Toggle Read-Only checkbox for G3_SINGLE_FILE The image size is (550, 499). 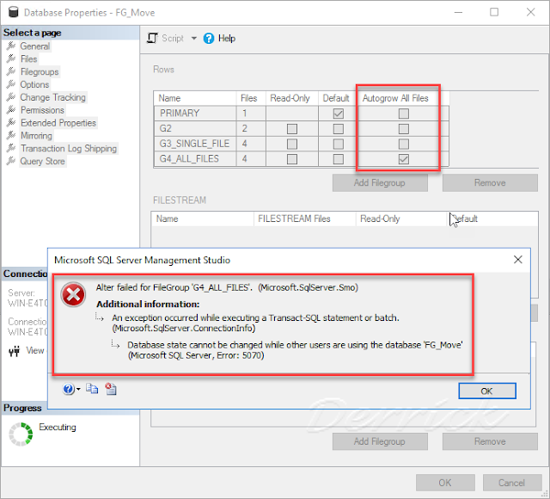(x=292, y=144)
